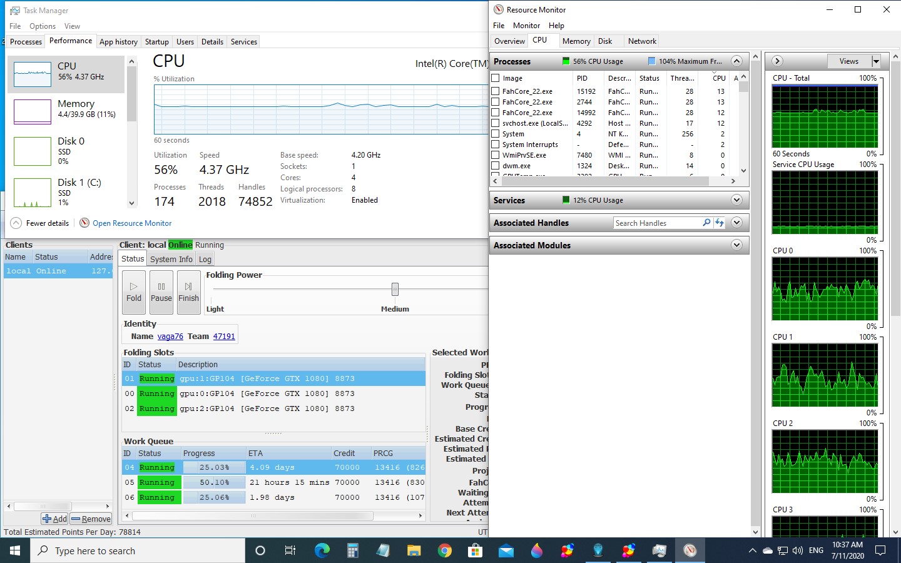Check FahCore_22.exe with PID 14992
Screen dimensions: 901x563
pos(496,113)
